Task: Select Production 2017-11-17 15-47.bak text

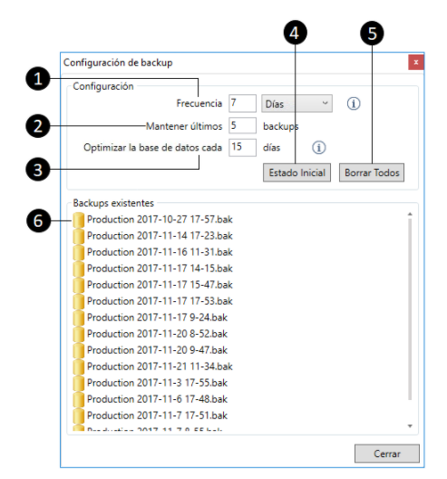Action: click(x=160, y=285)
